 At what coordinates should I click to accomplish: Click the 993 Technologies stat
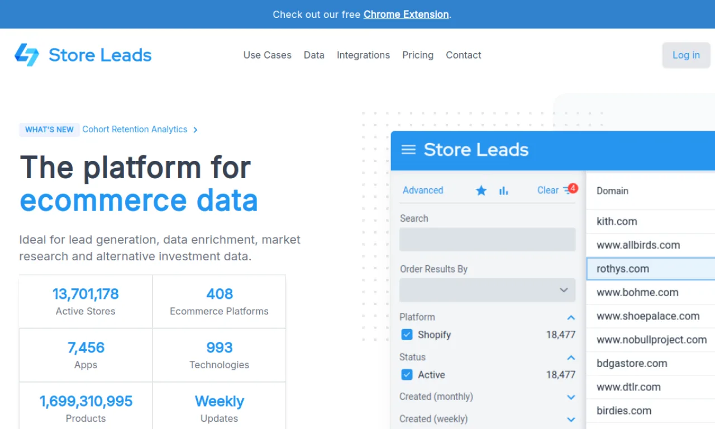pyautogui.click(x=219, y=355)
